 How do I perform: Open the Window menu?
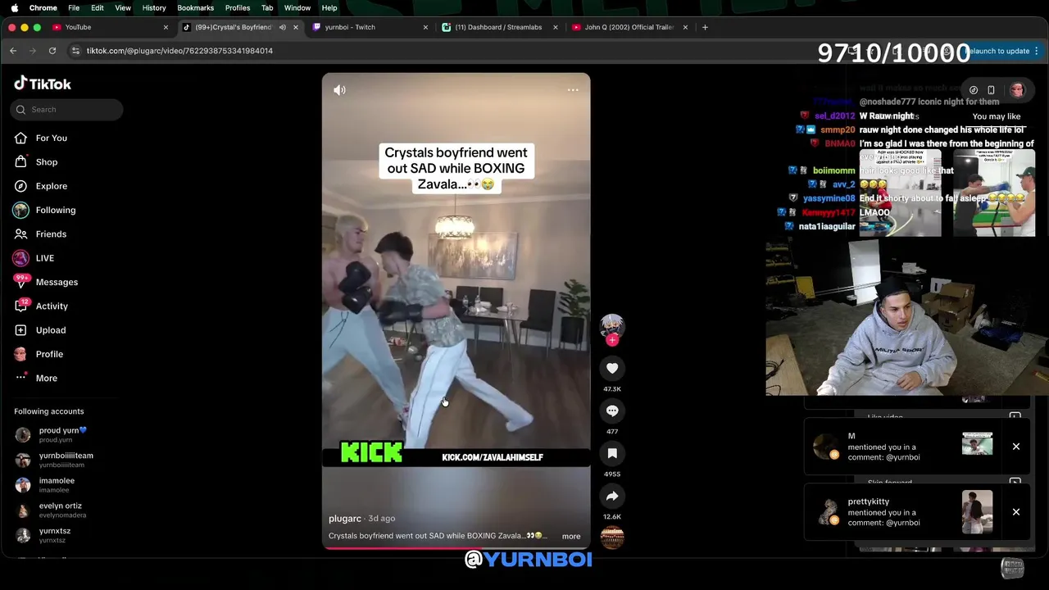(297, 7)
